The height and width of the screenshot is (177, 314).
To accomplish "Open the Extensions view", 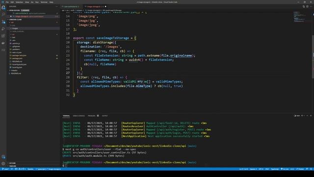I will coord(3,36).
